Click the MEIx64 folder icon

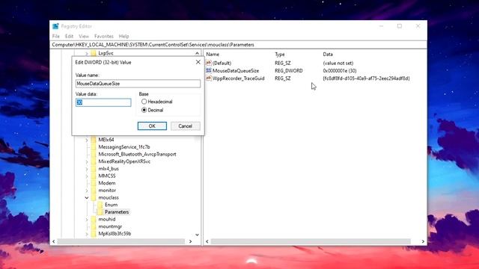coord(93,140)
